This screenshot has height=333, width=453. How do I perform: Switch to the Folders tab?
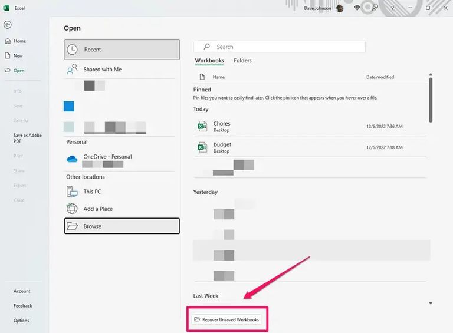242,61
